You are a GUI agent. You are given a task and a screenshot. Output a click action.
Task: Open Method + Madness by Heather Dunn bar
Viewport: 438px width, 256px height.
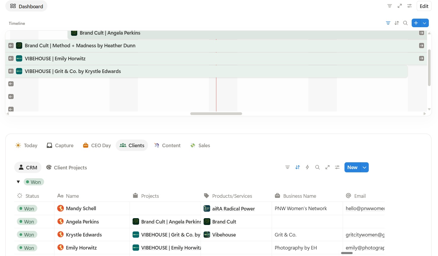pyautogui.click(x=216, y=46)
